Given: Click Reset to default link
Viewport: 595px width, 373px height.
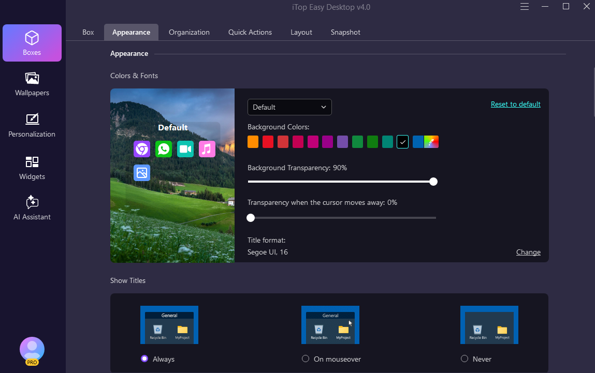Looking at the screenshot, I should point(515,104).
